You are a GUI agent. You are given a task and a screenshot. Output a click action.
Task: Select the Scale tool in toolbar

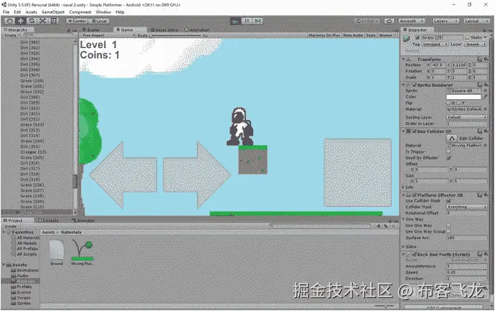tap(43, 21)
